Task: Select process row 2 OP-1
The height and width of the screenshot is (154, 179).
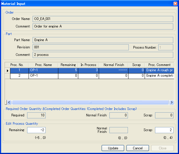Action: point(92,76)
